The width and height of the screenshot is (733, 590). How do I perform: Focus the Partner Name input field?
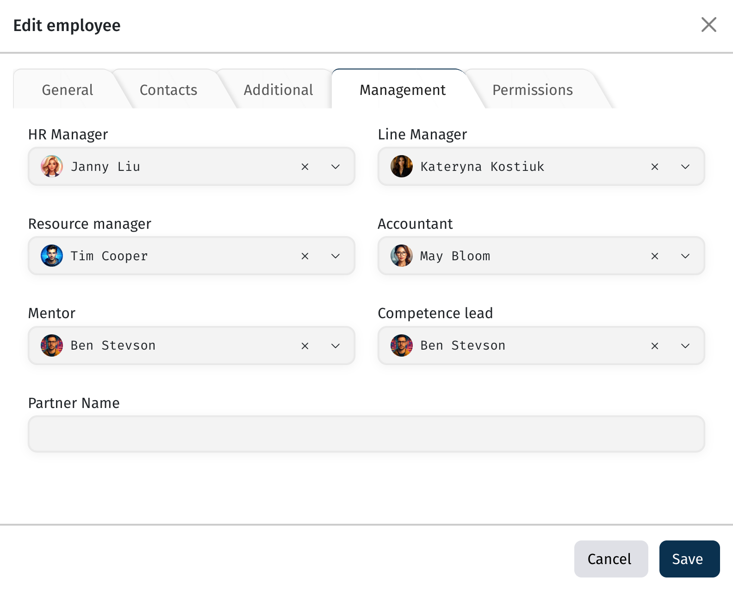coord(366,434)
